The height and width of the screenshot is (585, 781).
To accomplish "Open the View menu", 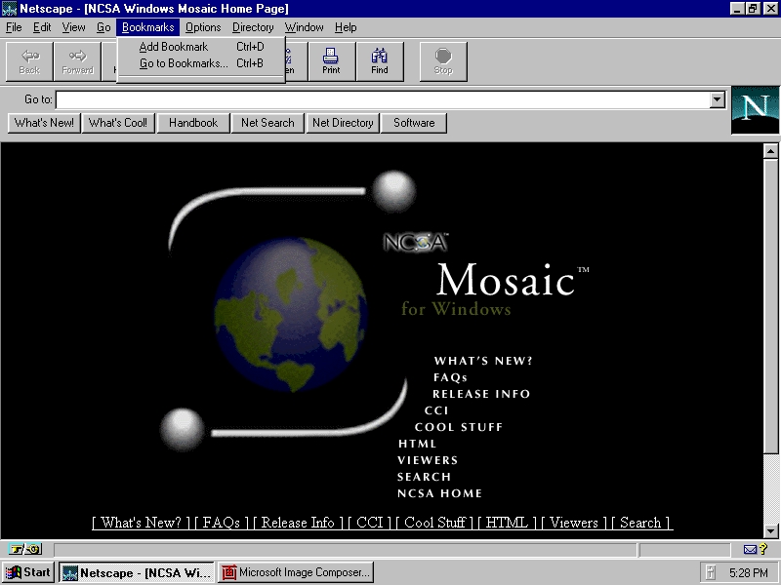I will pyautogui.click(x=73, y=27).
